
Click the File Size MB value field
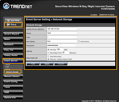[60, 49]
